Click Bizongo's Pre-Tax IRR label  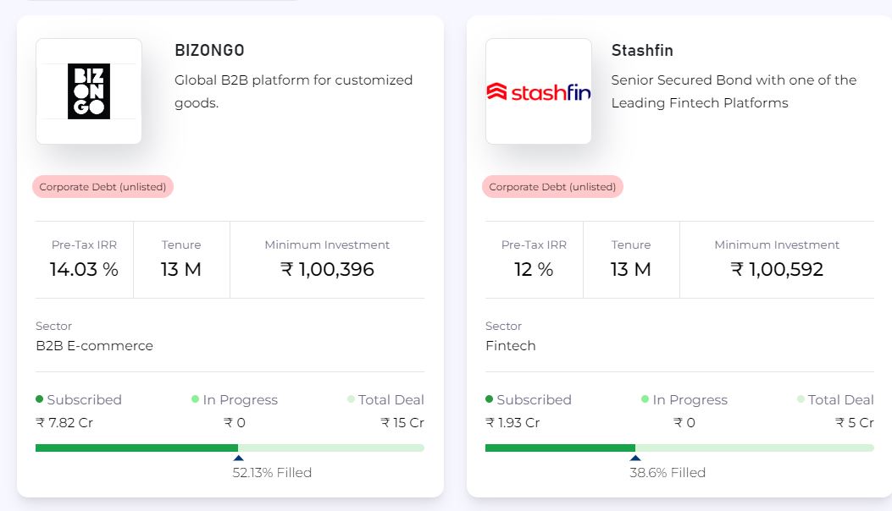pyautogui.click(x=84, y=245)
